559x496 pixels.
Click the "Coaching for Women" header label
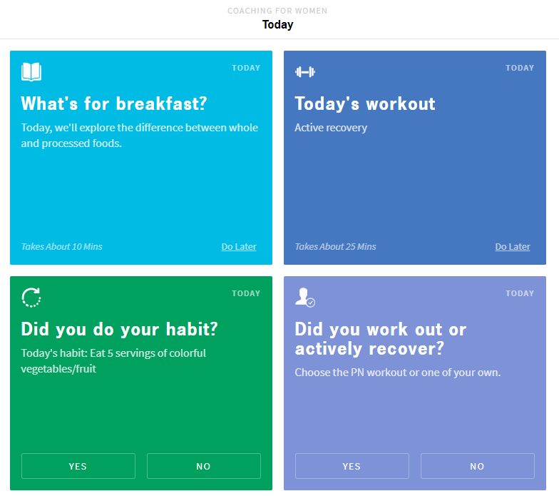[277, 11]
